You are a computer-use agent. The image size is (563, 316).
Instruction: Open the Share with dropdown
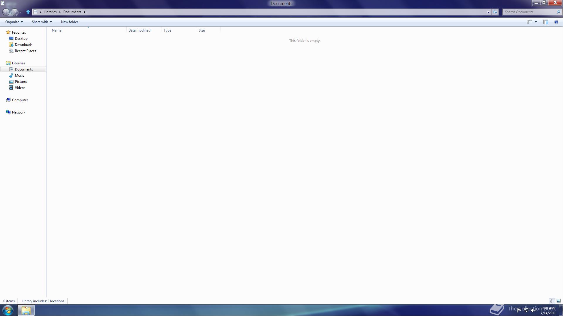42,22
